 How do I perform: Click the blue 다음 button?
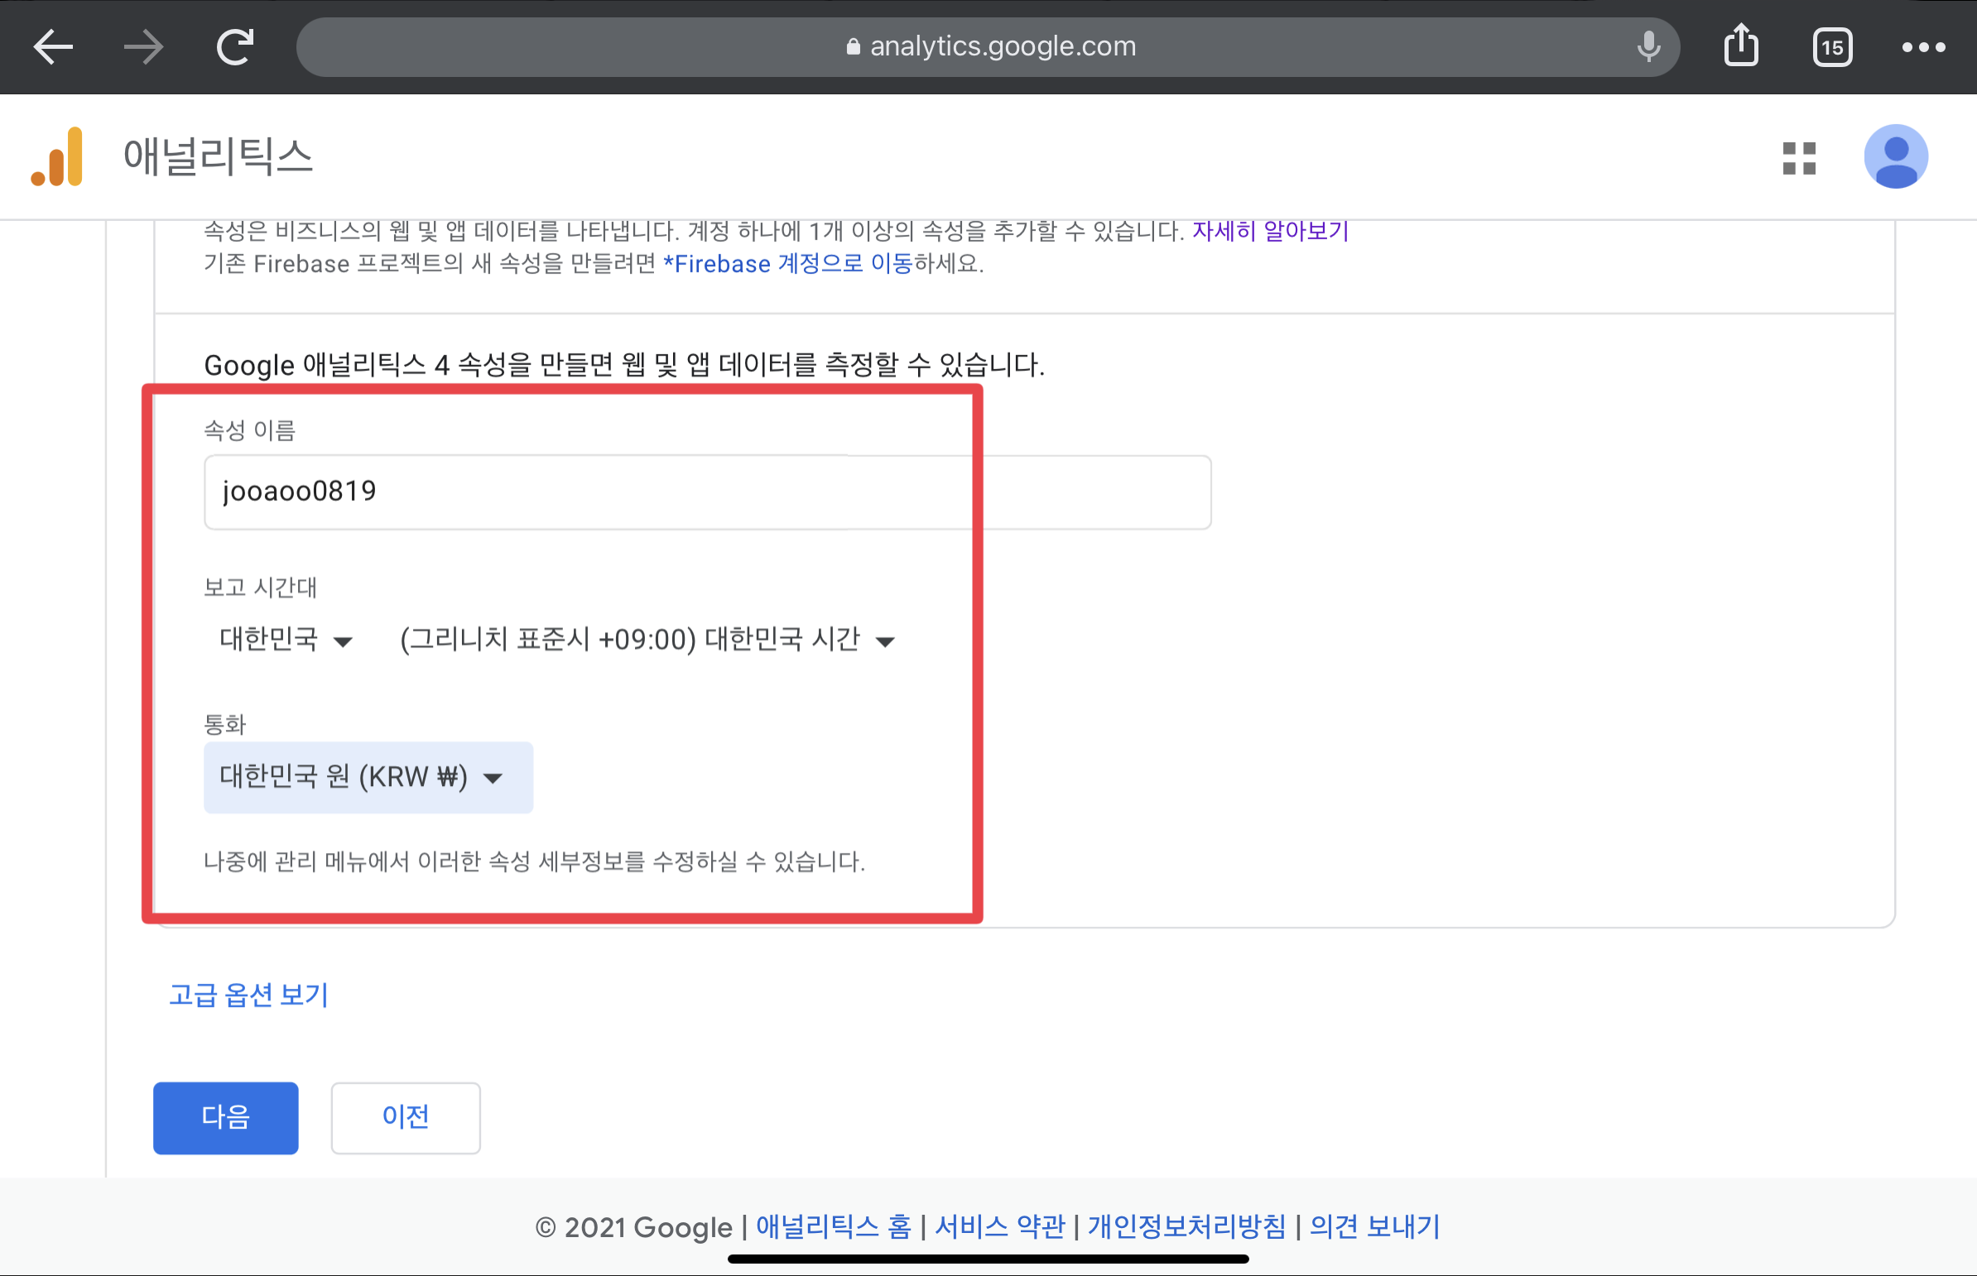coord(225,1118)
